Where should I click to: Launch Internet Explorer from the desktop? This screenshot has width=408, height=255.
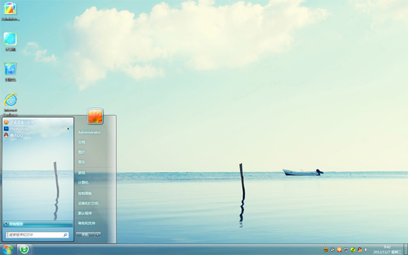tap(10, 104)
